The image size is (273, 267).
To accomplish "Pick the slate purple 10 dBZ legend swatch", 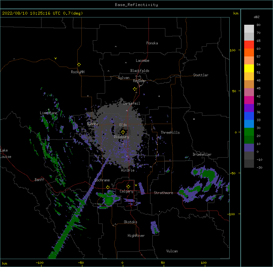I will click(x=249, y=148).
